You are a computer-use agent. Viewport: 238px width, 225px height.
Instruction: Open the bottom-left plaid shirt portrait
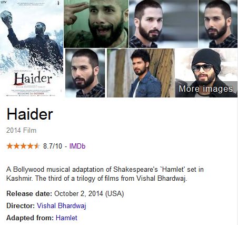pyautogui.click(x=85, y=73)
